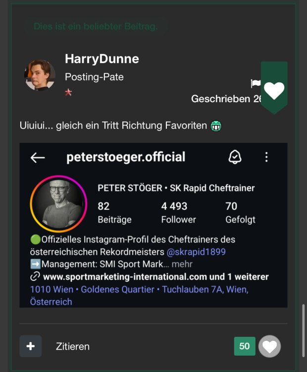This screenshot has width=307, height=372.
Task: Click the notification bell icon
Action: coord(235,157)
